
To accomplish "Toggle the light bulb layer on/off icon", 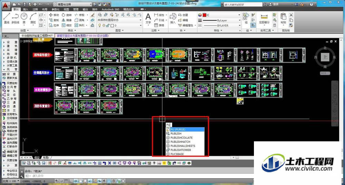I will 100,25.
